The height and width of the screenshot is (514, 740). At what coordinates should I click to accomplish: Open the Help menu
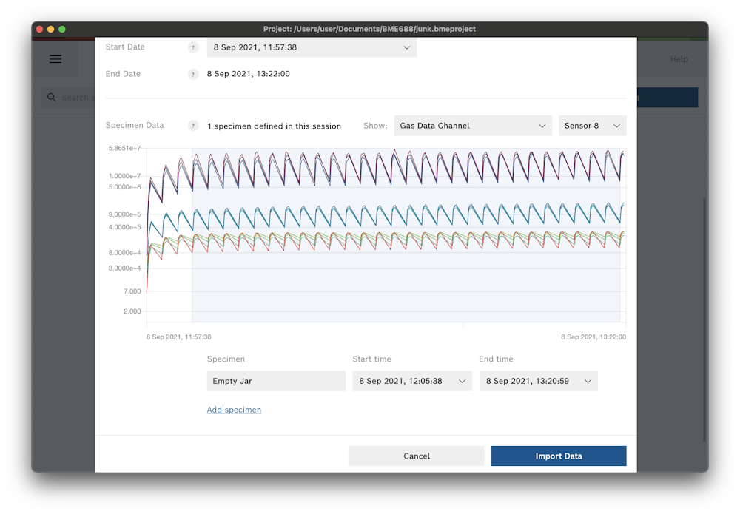679,59
